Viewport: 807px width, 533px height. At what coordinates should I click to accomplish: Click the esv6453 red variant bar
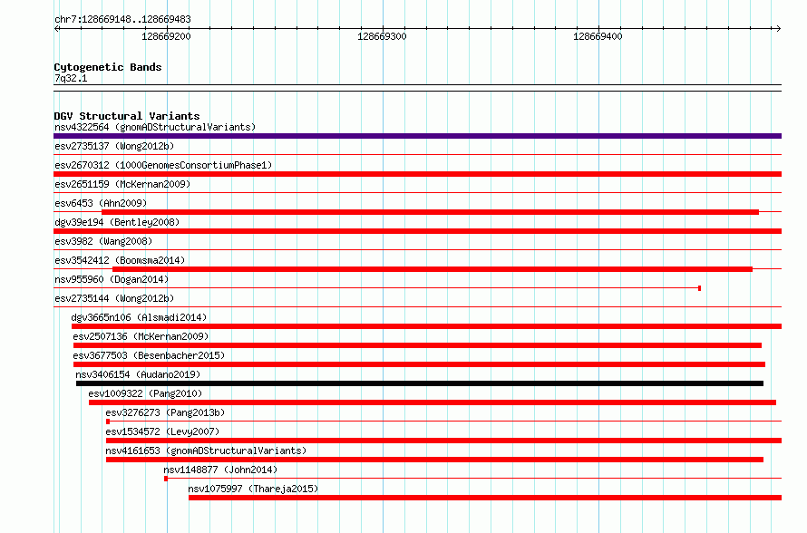[x=431, y=212]
